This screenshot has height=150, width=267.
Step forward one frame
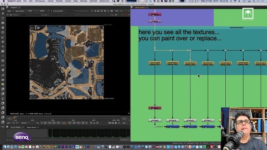(x=74, y=123)
